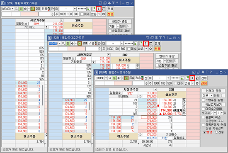Click the 잔 button in front window toolbar
The image size is (228, 153).
pyautogui.click(x=146, y=78)
